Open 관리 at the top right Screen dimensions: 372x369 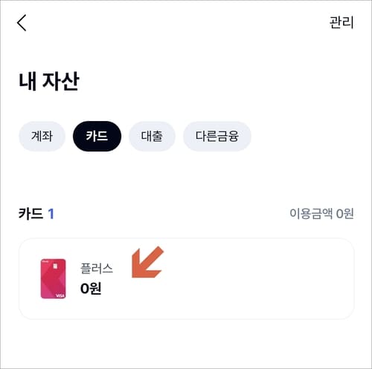point(341,22)
